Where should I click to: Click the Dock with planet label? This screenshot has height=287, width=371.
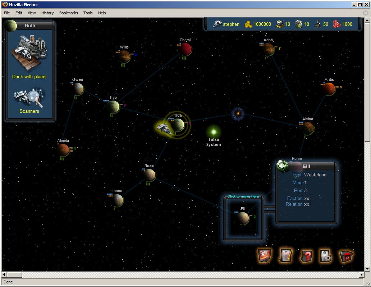tap(29, 77)
